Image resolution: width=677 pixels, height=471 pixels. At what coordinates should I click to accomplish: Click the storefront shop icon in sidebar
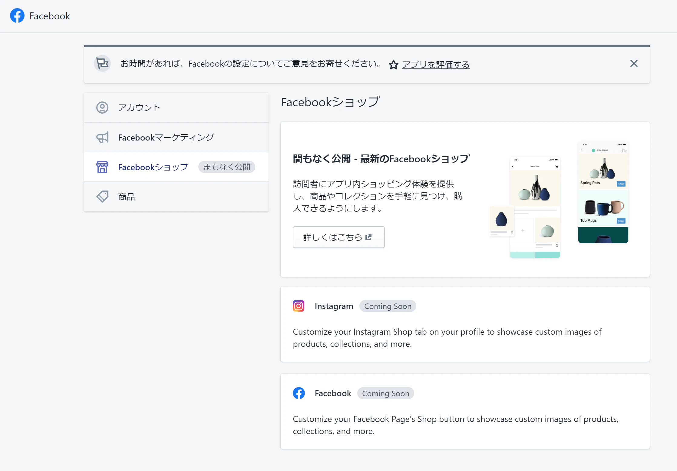point(102,167)
